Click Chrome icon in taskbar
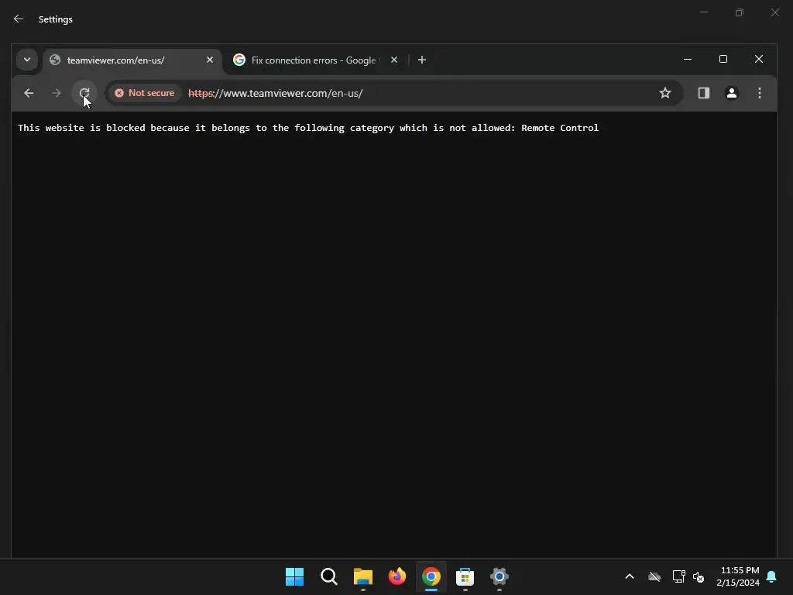The image size is (793, 595). coord(431,576)
